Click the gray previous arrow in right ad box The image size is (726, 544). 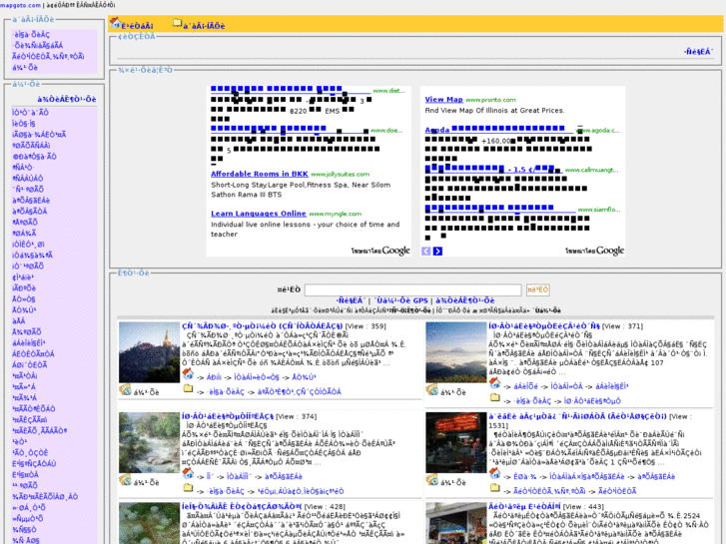(x=425, y=252)
